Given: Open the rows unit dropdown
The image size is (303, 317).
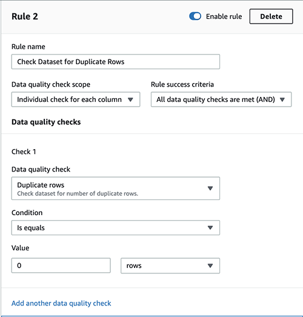Looking at the screenshot, I should 170,265.
